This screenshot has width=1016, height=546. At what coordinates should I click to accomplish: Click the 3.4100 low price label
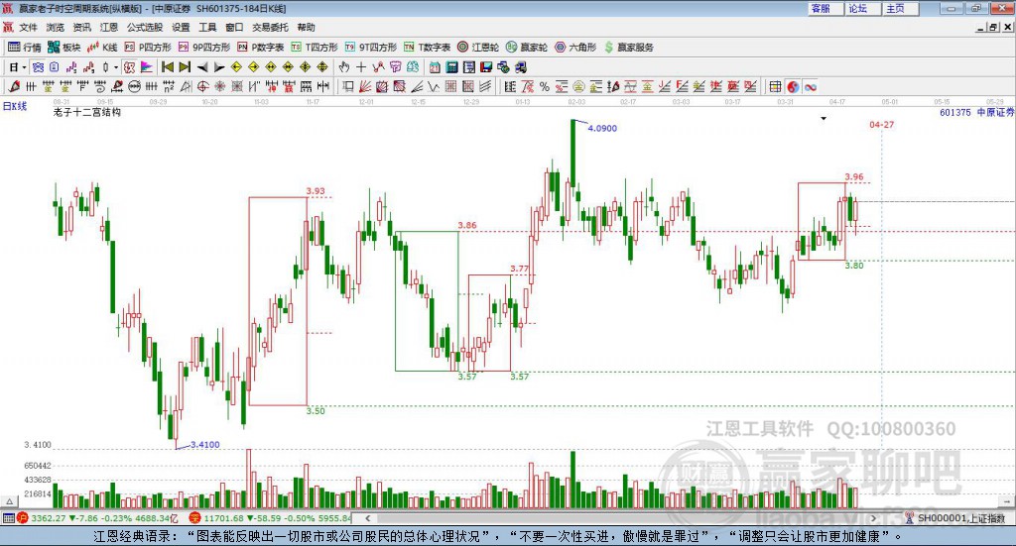tap(204, 445)
